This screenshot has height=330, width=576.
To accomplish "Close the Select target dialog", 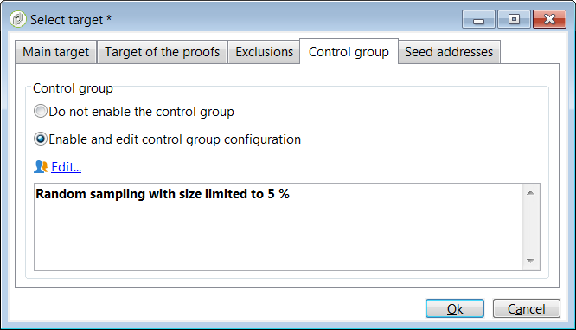I will point(549,20).
